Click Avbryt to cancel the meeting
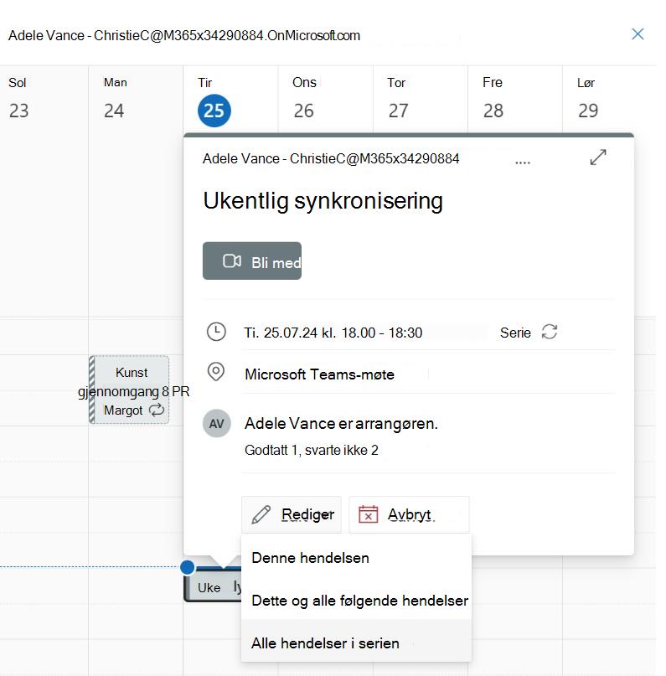This screenshot has width=666, height=676. click(x=409, y=515)
